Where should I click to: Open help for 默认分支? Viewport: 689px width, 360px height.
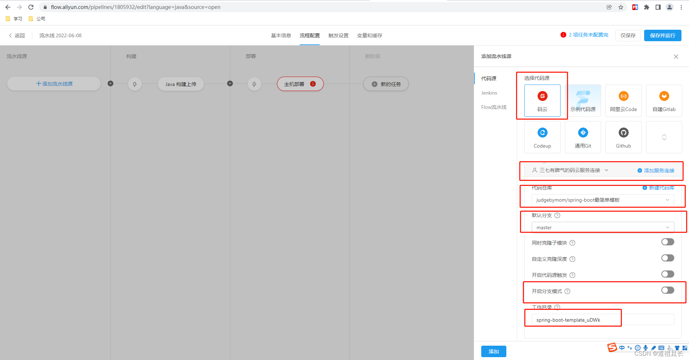coord(557,215)
